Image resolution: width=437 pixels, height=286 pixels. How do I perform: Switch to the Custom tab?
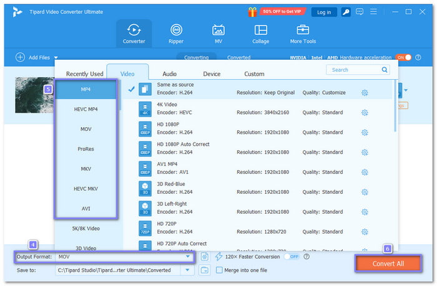[254, 74]
